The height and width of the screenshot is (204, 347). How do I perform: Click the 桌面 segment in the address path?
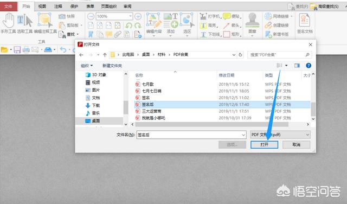[x=146, y=55]
